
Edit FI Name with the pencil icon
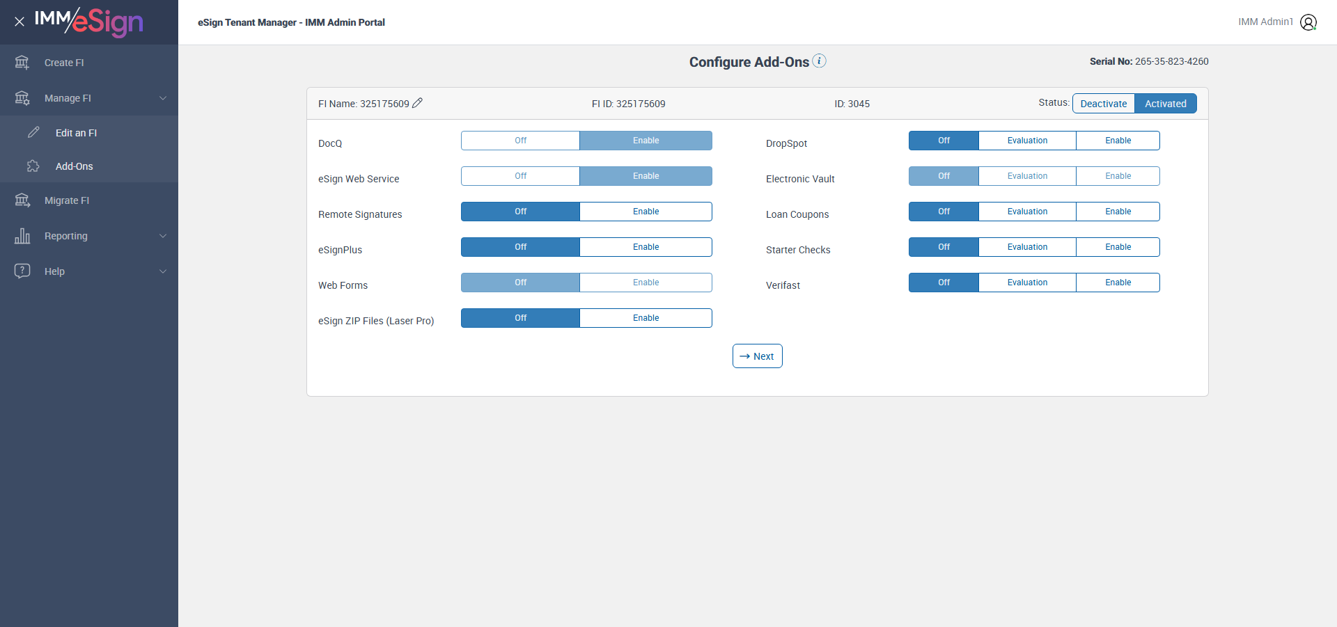[418, 103]
